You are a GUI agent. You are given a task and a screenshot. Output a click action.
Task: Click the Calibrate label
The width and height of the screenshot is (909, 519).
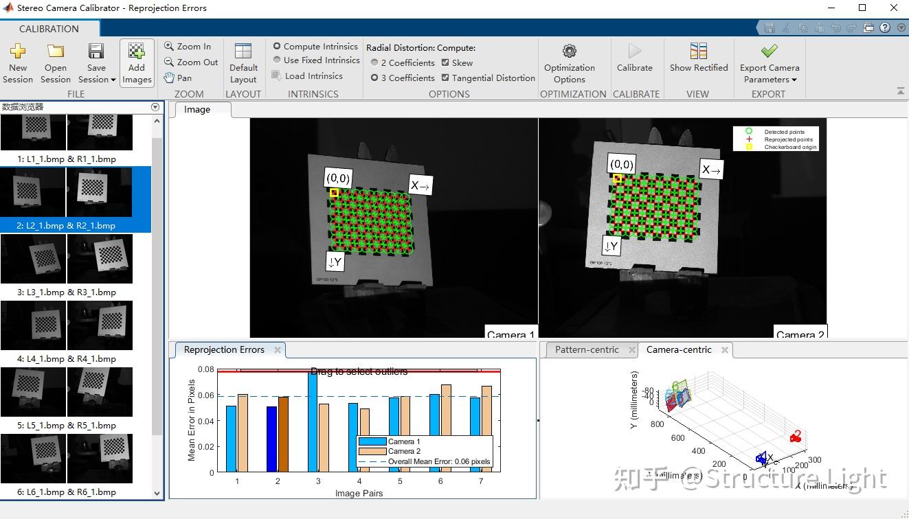pyautogui.click(x=635, y=67)
